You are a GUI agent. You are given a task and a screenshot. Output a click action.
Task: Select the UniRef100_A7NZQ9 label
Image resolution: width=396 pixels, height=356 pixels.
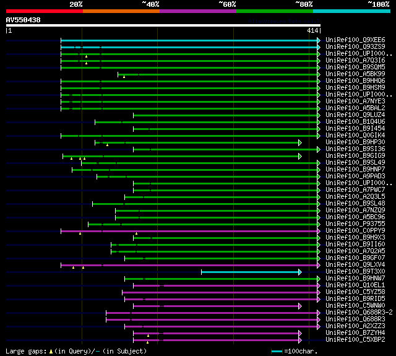point(355,211)
